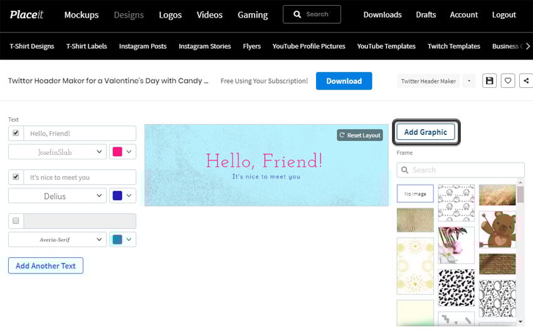Choose the black animal spots pattern frame
Screen dimensions: 533x335
tap(456, 288)
